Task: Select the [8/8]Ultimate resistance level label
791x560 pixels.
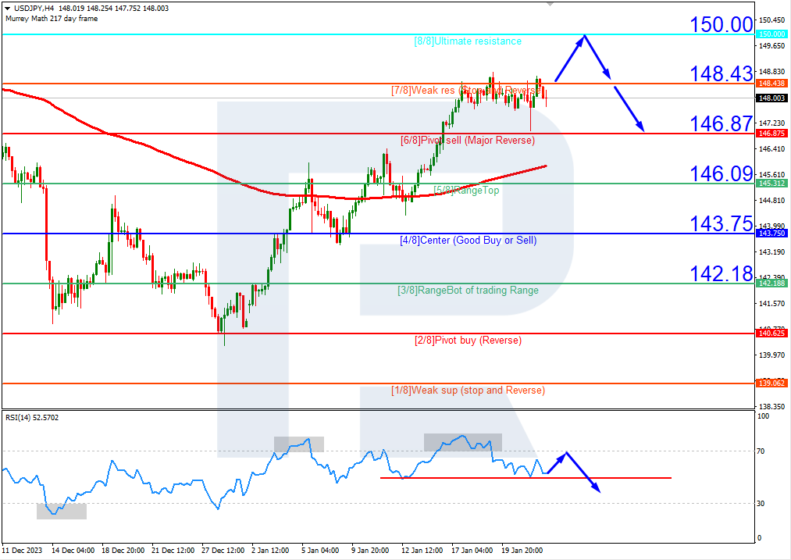Action: pos(466,41)
